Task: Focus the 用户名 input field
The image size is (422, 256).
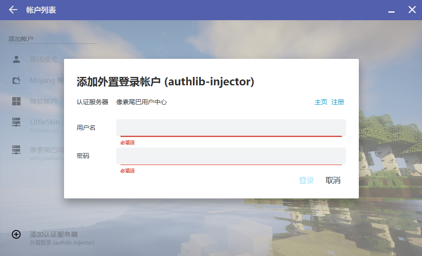Action: point(231,127)
